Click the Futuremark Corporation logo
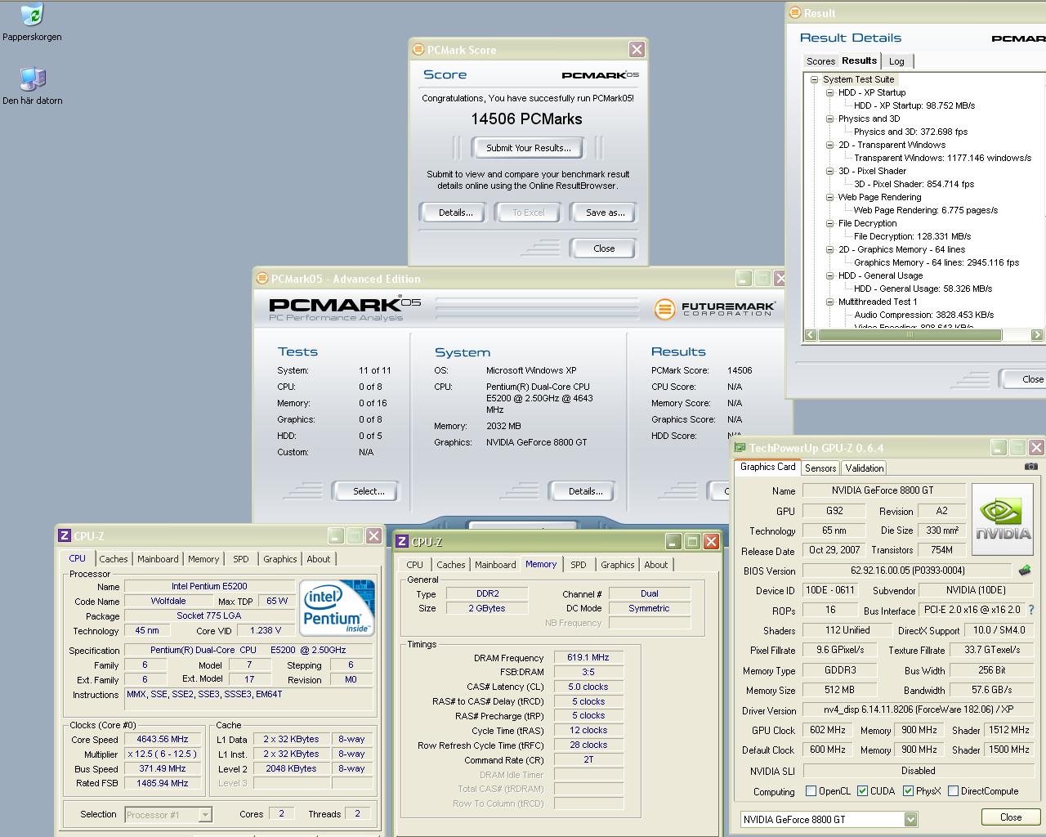This screenshot has height=837, width=1046. point(715,308)
